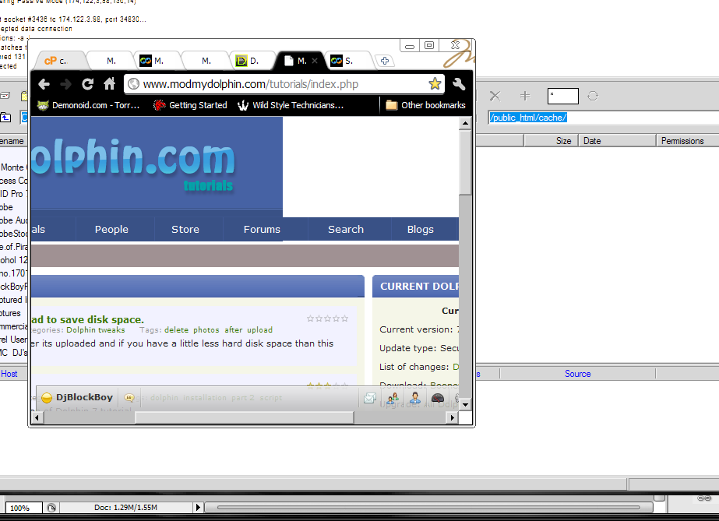Click the upload tag link

coord(259,330)
